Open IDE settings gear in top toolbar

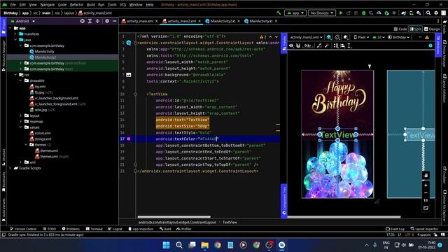pyautogui.click(x=436, y=13)
